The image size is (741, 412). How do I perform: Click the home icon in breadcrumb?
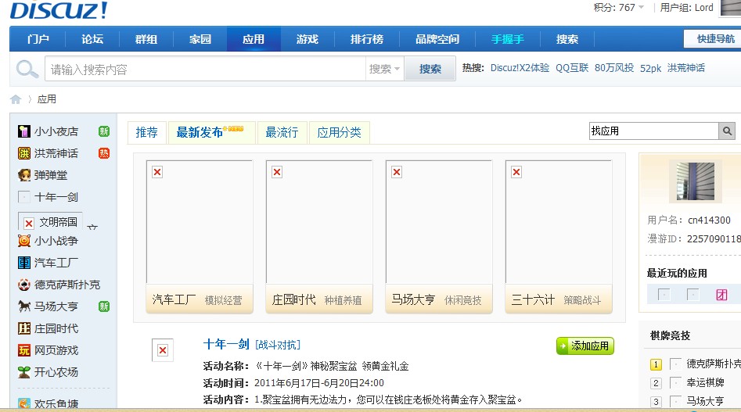pos(16,99)
